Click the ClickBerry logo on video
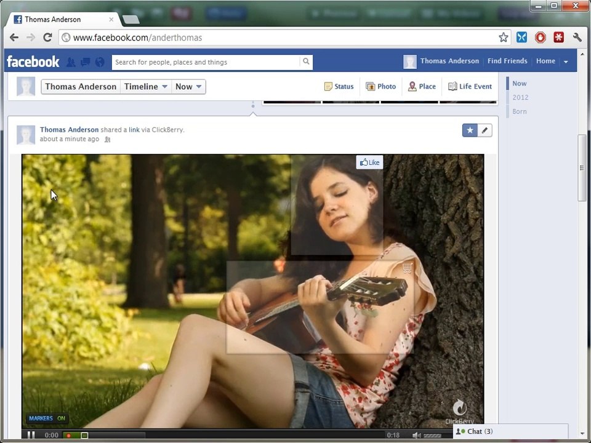 pos(459,412)
